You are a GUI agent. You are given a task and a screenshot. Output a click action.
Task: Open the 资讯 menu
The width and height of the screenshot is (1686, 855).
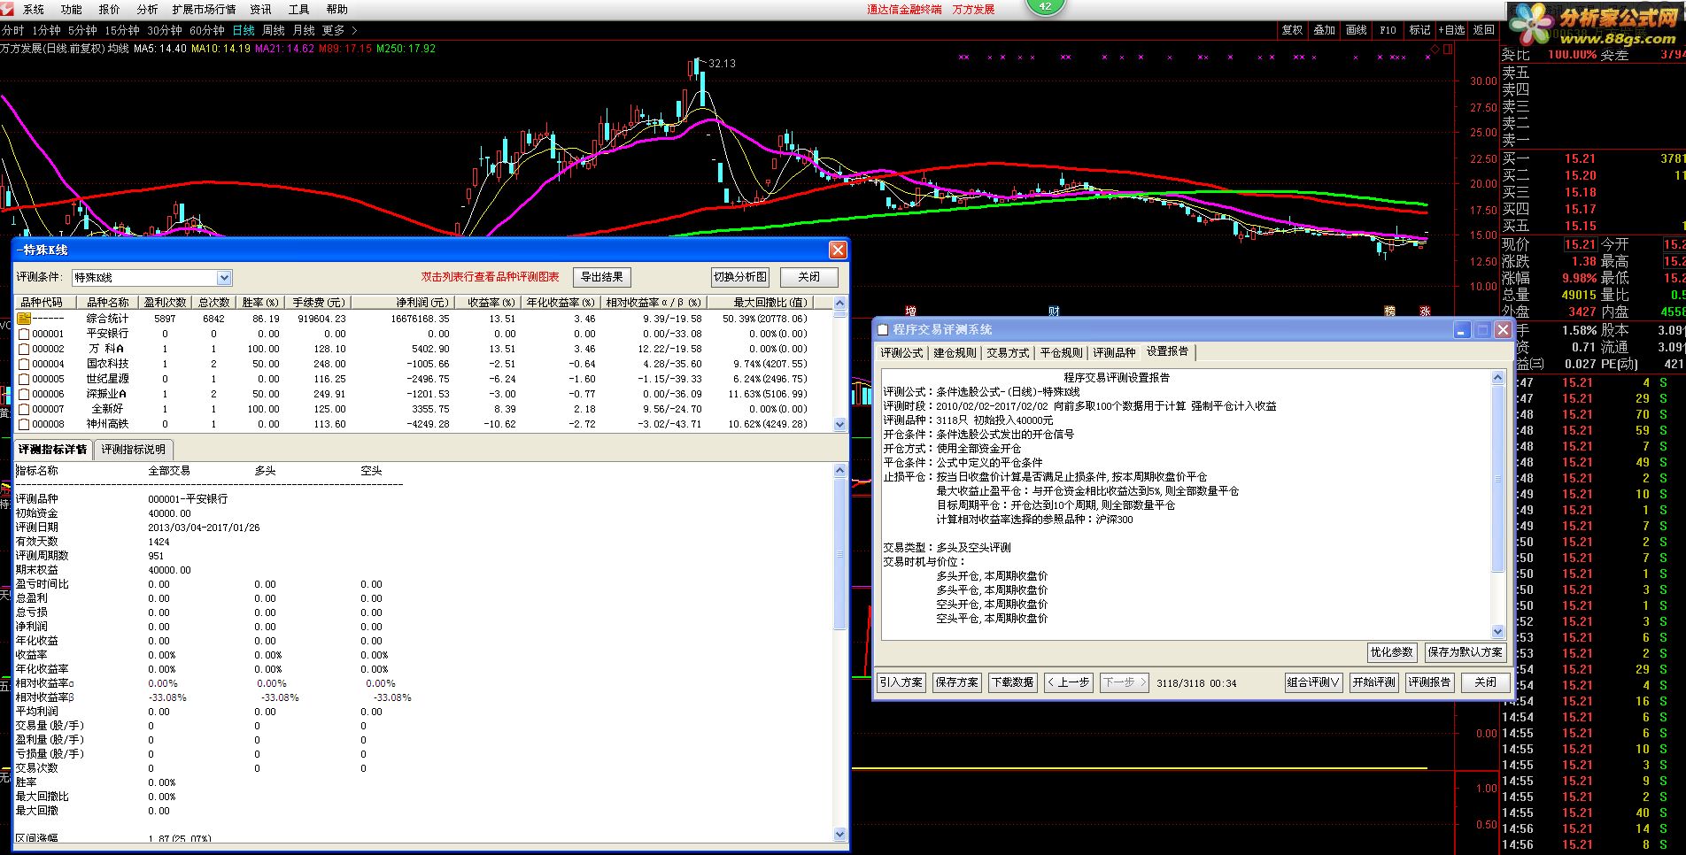261,10
